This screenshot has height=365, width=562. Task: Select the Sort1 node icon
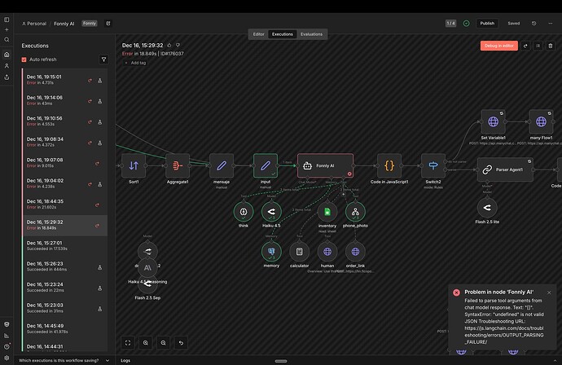tap(134, 165)
